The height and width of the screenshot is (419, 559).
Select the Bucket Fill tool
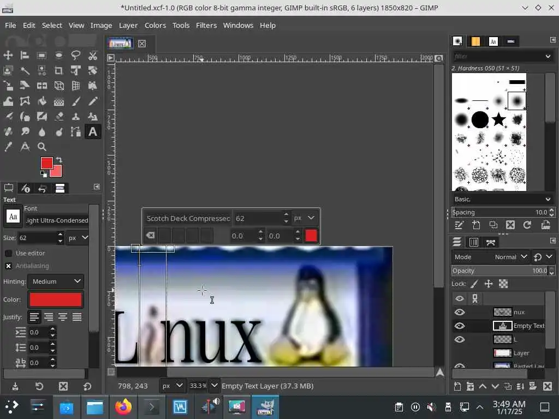[x=41, y=101]
